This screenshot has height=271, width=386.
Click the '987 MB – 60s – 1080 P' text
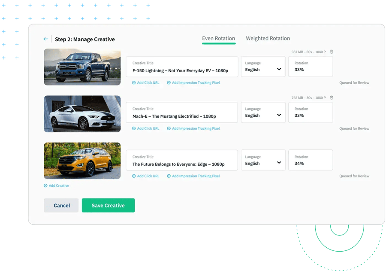coord(308,52)
